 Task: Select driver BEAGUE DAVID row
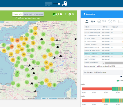[x=103, y=41]
